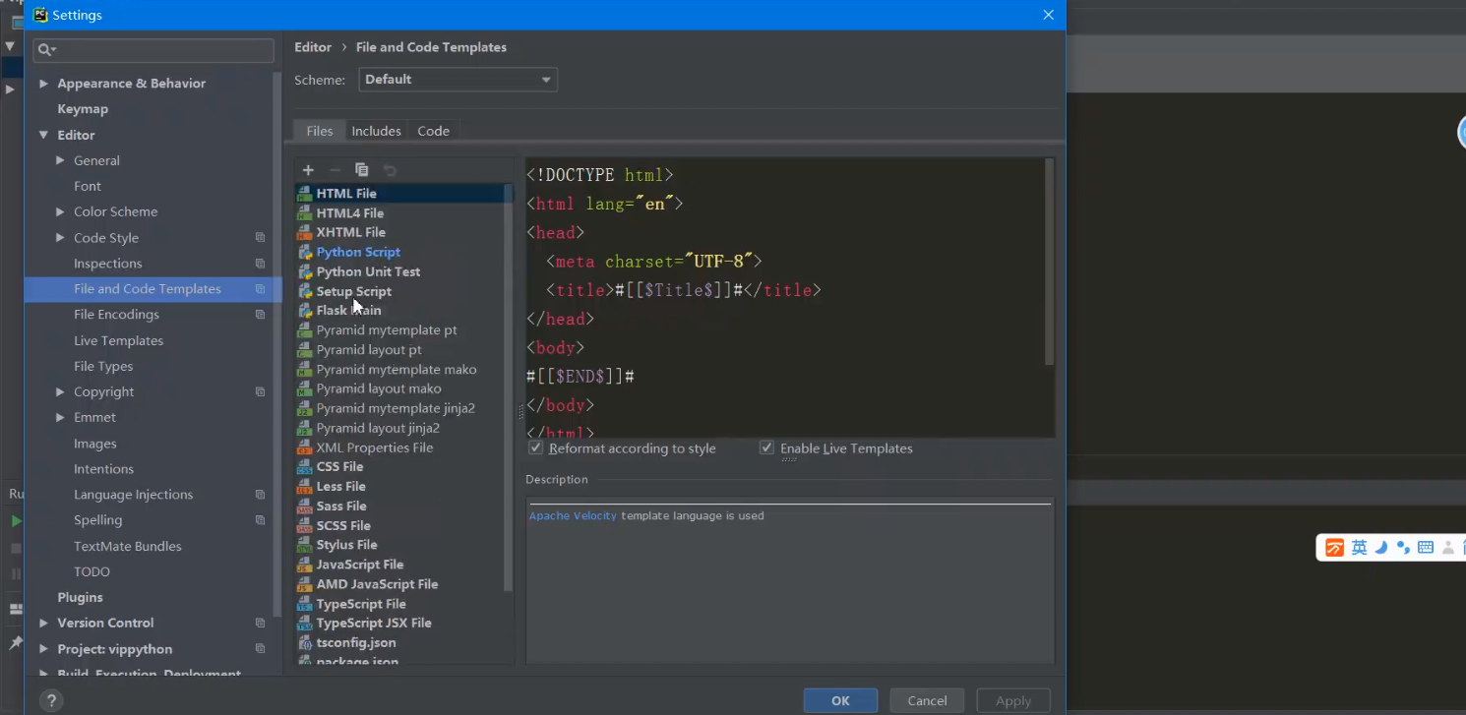Open the Apache Velocity link
1466x715 pixels.
coord(573,515)
